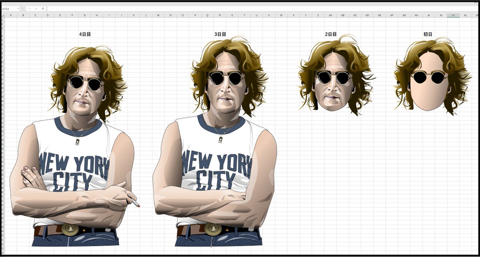Select column M header

[x=158, y=16]
